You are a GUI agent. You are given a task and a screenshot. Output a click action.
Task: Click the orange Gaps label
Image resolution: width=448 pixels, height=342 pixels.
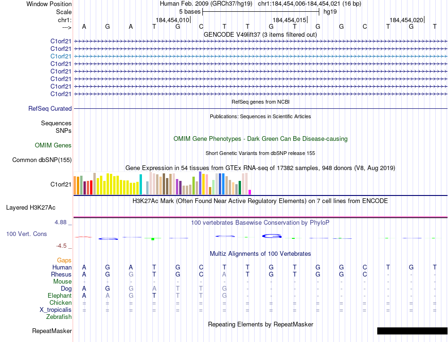click(x=64, y=260)
